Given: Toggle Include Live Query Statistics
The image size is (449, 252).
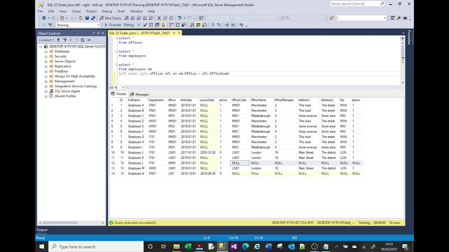Looking at the screenshot, I should pyautogui.click(x=177, y=25).
